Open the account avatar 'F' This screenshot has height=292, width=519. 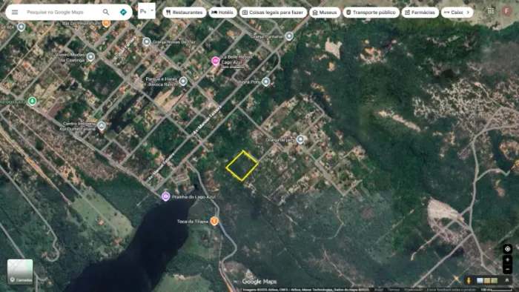click(x=506, y=11)
